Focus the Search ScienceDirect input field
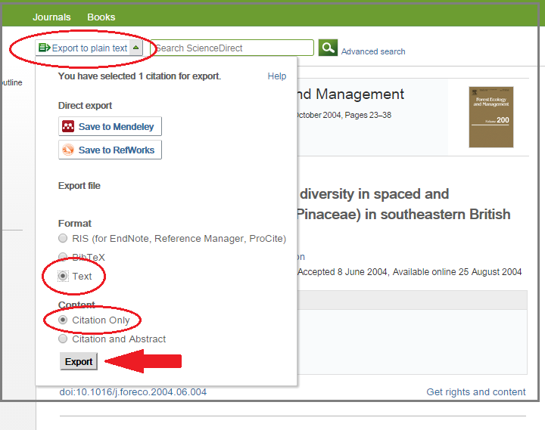This screenshot has width=545, height=430. click(x=232, y=48)
